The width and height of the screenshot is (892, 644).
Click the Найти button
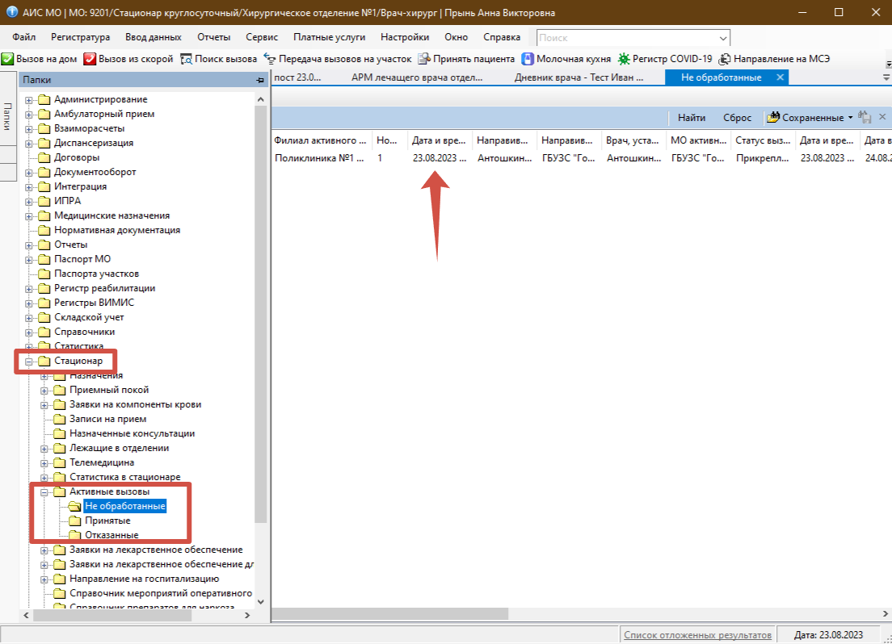(691, 118)
